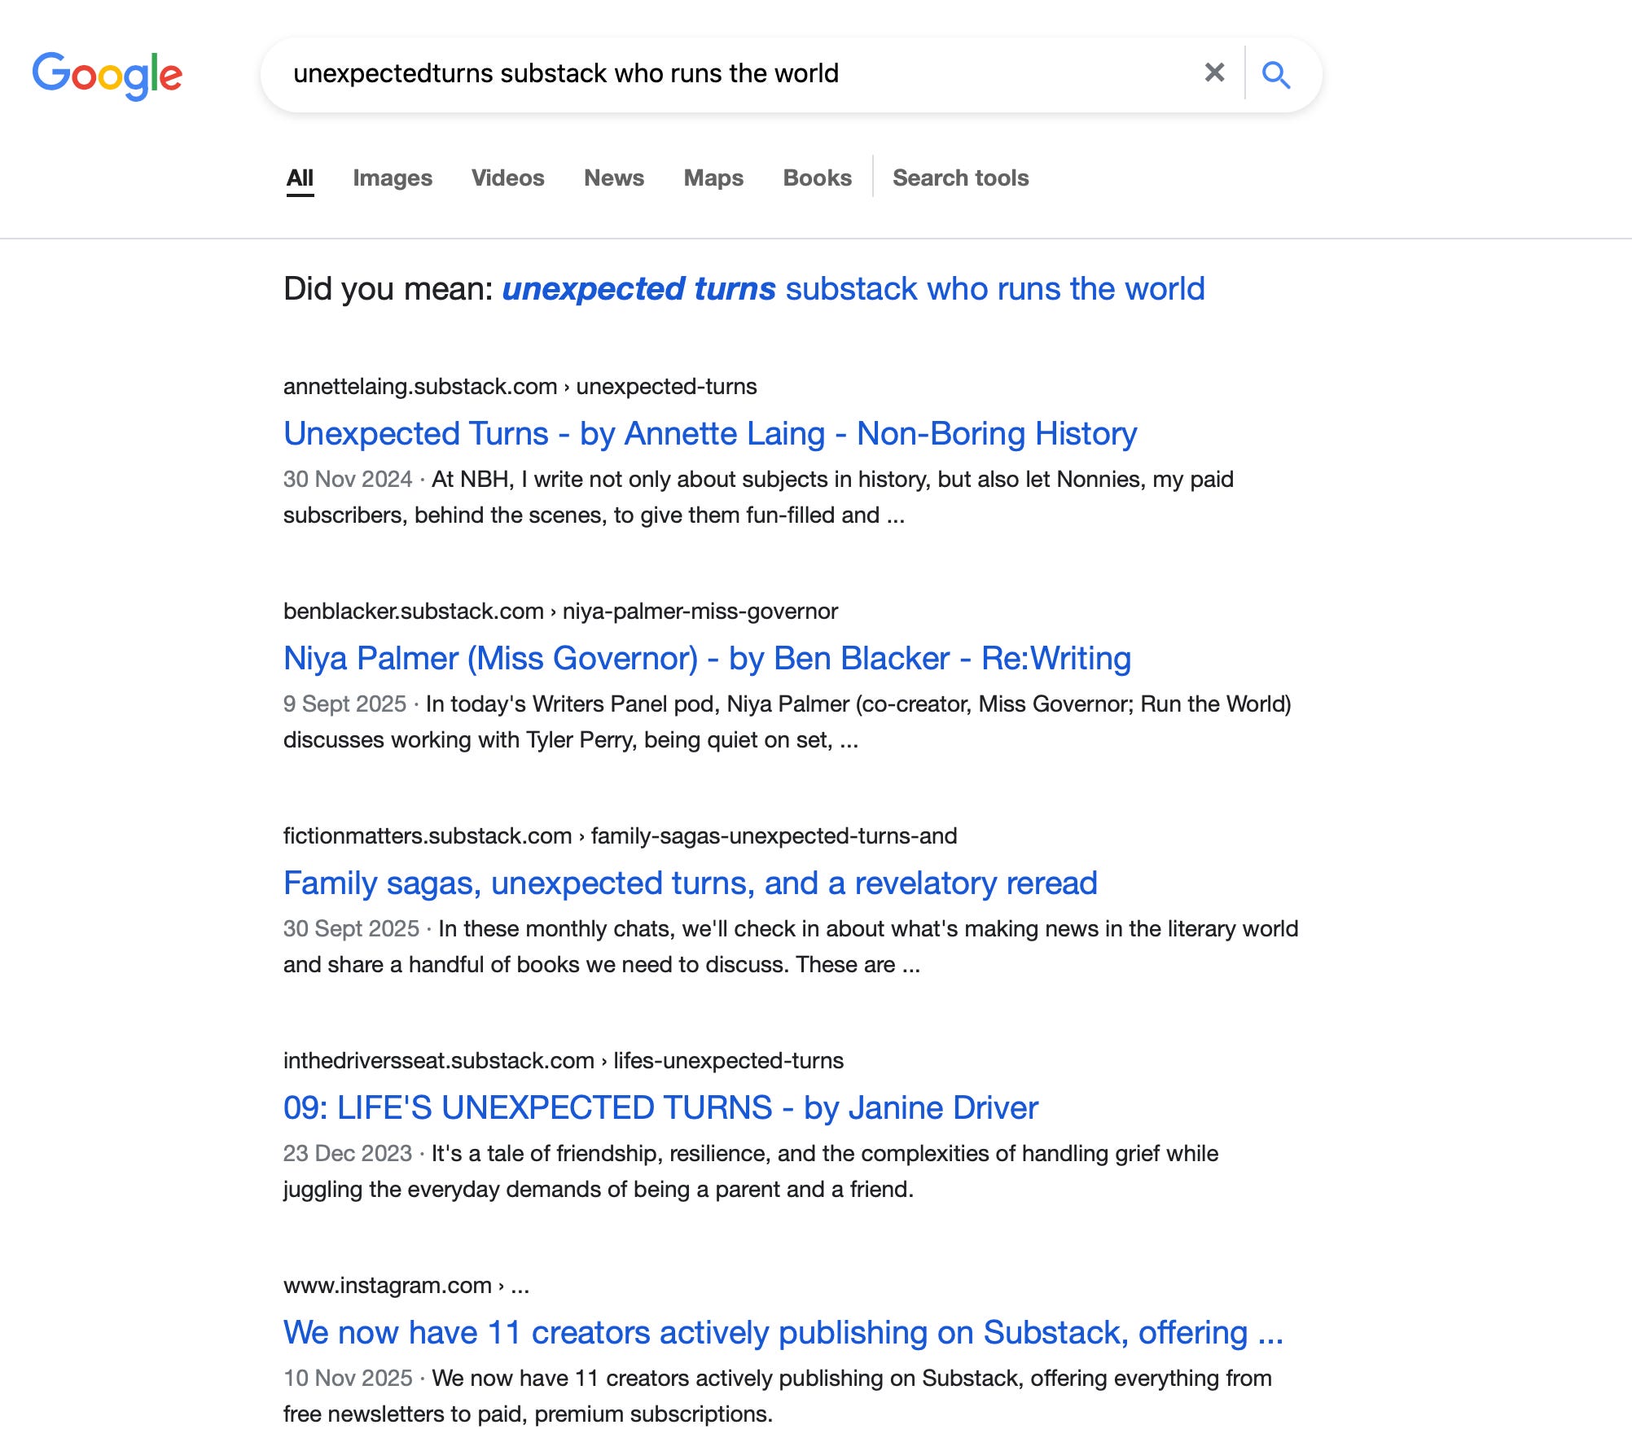The height and width of the screenshot is (1438, 1632).
Task: Open Unexpected Turns by Annette Laing result
Action: pos(709,433)
